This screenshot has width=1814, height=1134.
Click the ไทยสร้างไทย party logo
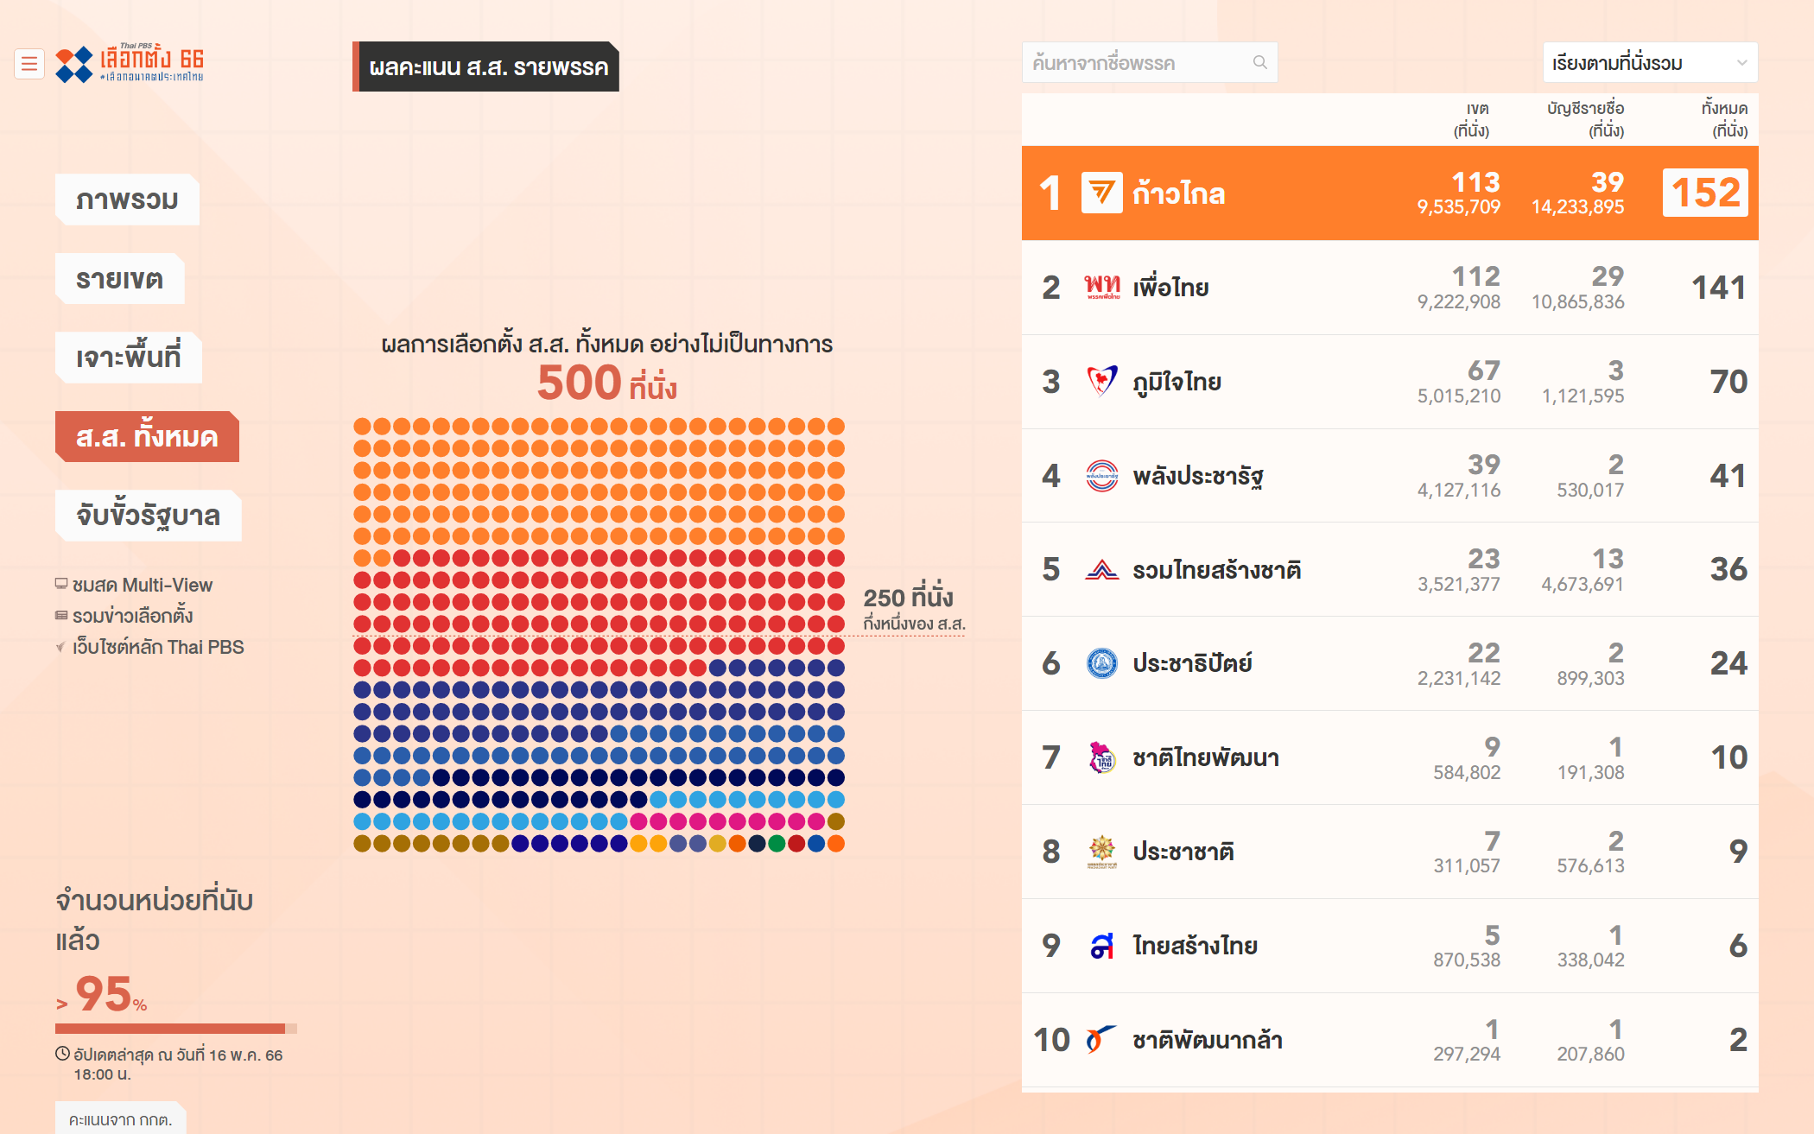(1101, 946)
